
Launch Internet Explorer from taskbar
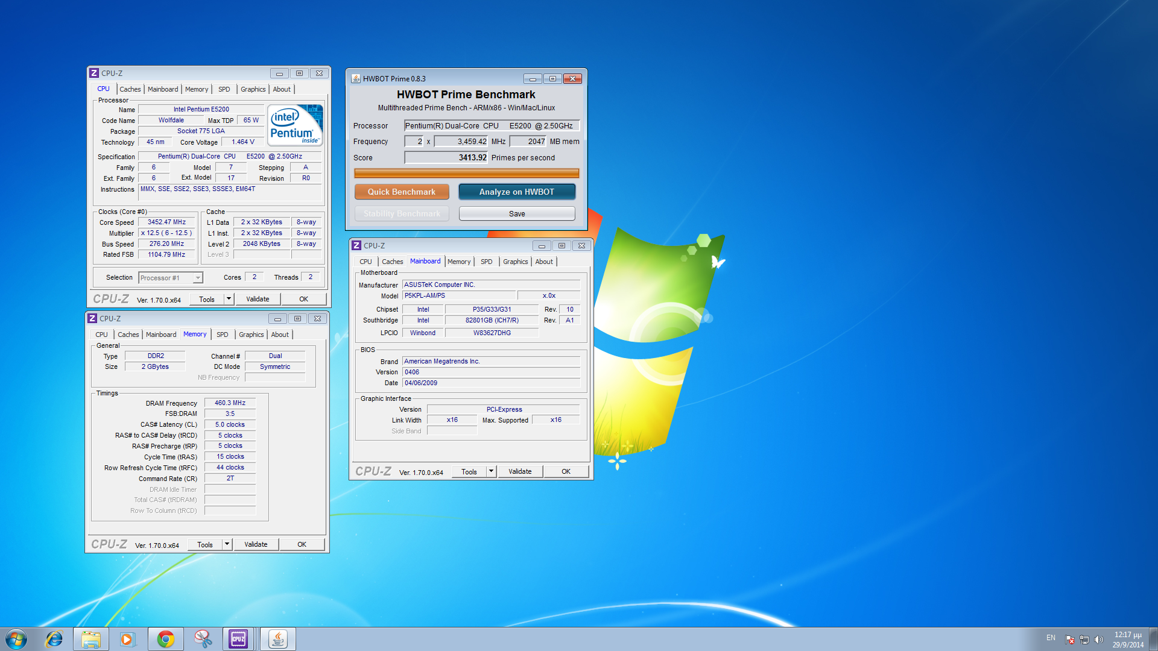(54, 639)
